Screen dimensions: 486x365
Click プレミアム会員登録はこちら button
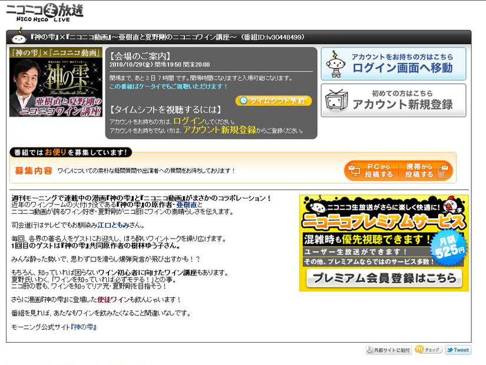pyautogui.click(x=384, y=278)
